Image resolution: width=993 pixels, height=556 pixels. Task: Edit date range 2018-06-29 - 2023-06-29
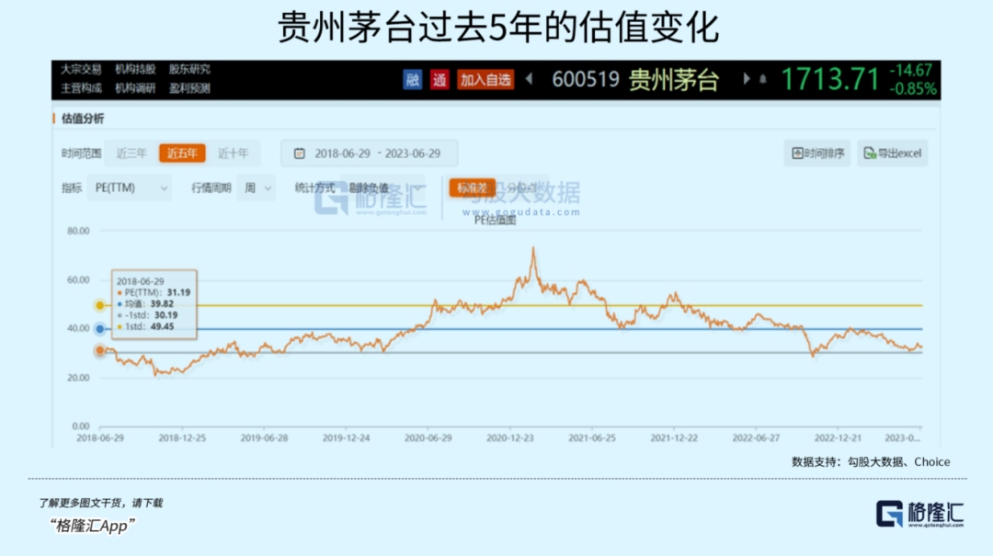coord(370,153)
